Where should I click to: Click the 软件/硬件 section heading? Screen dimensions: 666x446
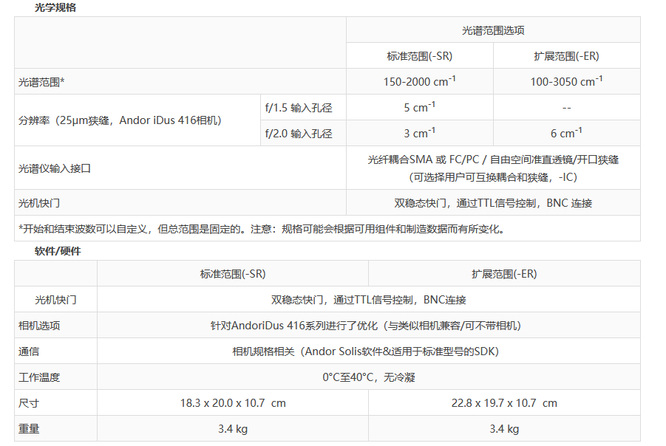(58, 251)
